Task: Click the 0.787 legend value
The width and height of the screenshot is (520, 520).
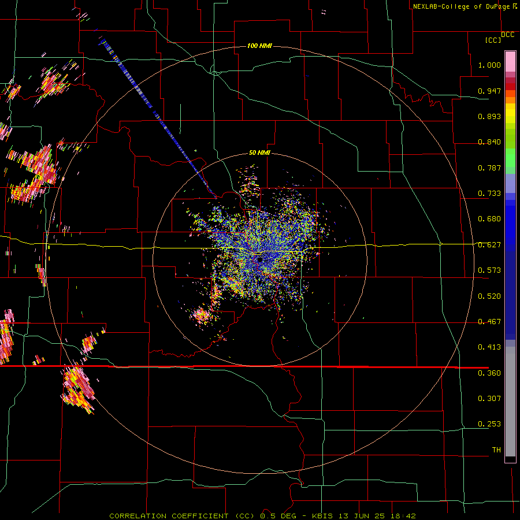Action: click(489, 168)
